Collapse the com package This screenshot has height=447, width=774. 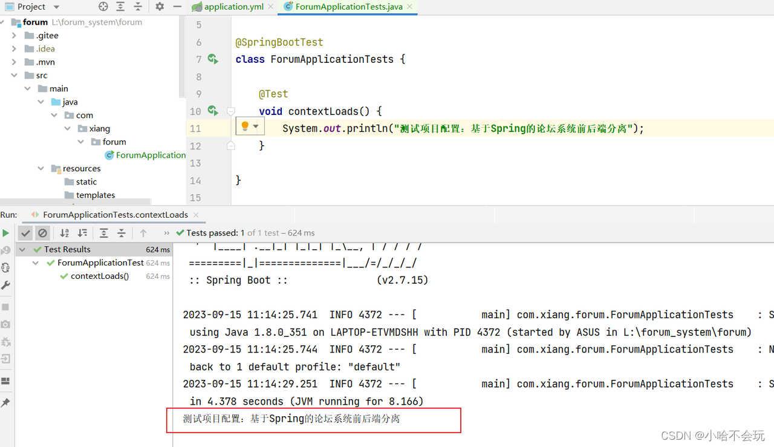click(54, 115)
